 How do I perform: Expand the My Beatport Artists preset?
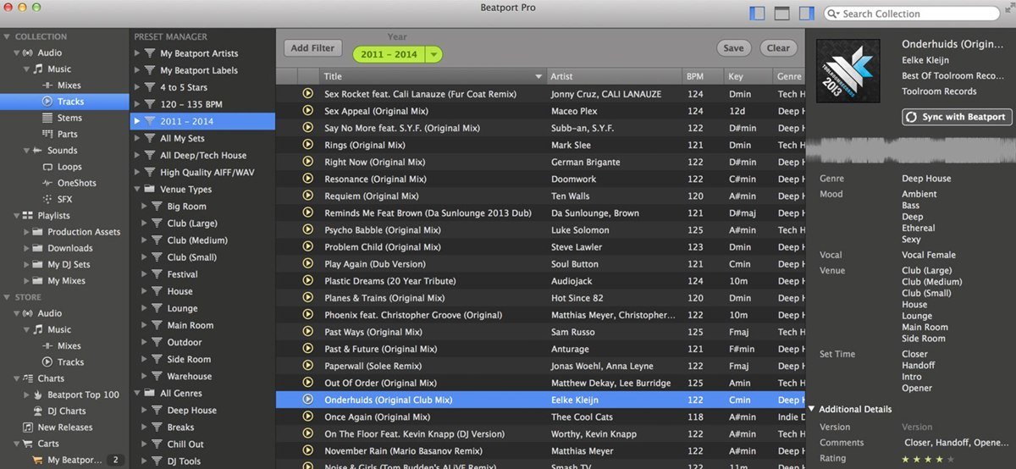[x=137, y=53]
